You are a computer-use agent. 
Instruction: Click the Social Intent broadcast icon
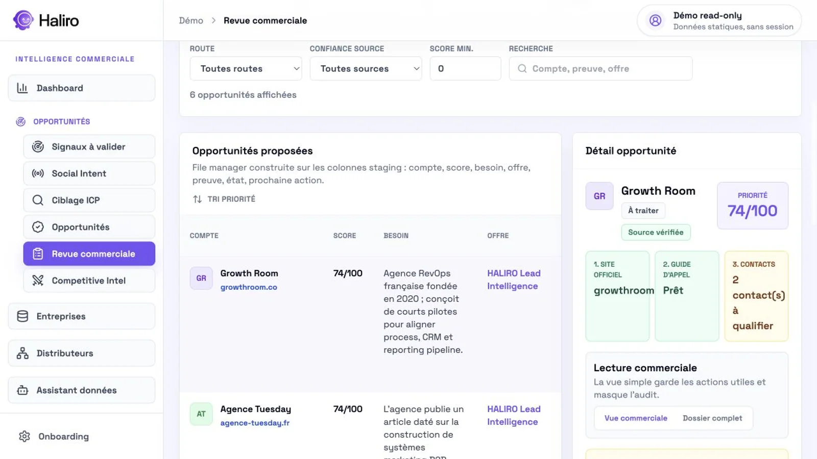coord(38,173)
